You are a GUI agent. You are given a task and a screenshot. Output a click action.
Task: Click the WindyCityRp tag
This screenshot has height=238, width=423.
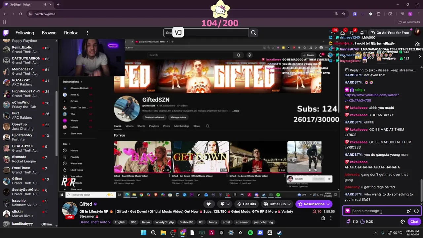tap(165, 222)
